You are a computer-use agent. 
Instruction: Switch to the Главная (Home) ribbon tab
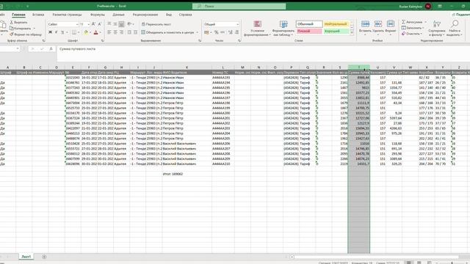pyautogui.click(x=18, y=15)
